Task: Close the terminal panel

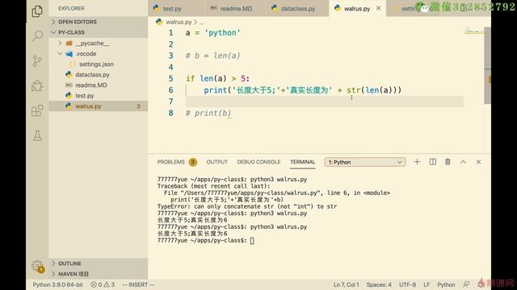Action: point(478,162)
